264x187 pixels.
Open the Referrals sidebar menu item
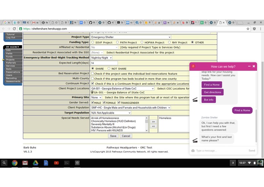(13, 63)
